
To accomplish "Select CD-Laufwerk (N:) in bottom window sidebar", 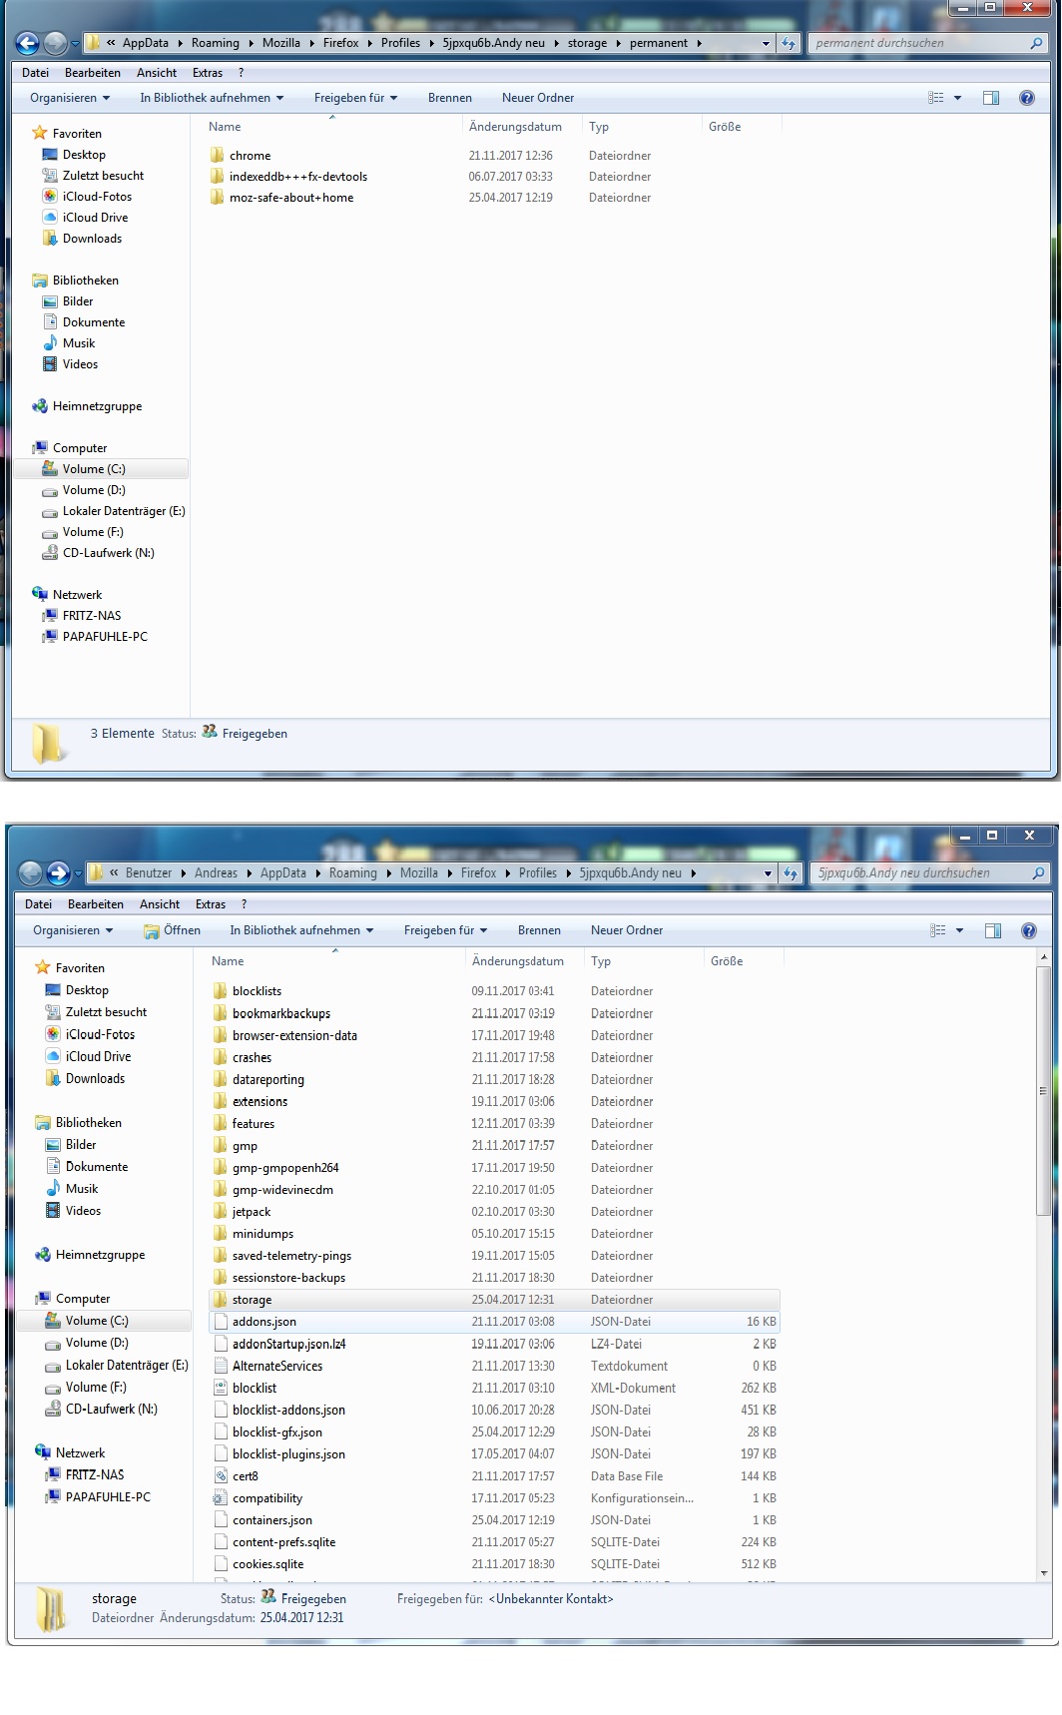I will [x=112, y=1410].
